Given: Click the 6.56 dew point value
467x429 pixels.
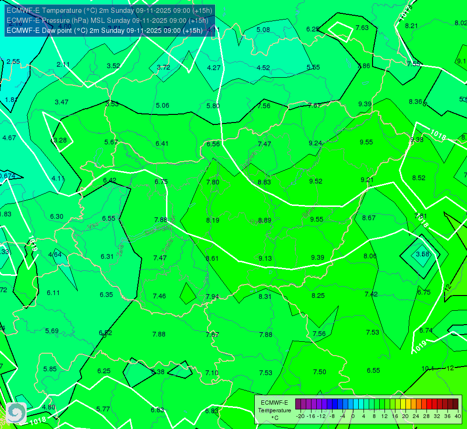Looking at the screenshot, I should (213, 144).
